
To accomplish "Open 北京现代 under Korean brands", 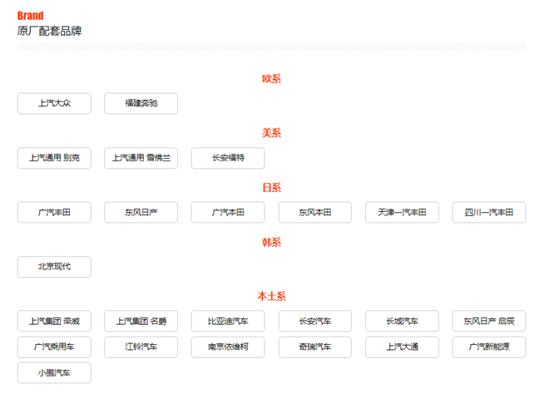I will tap(54, 267).
